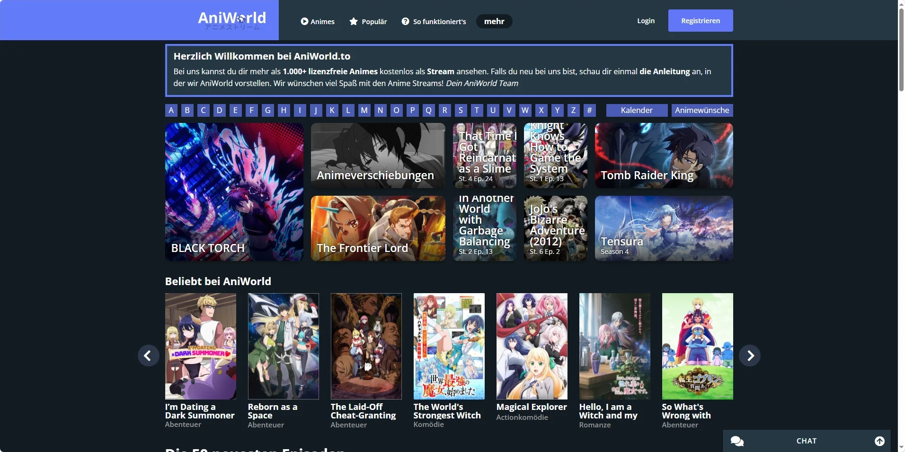
Task: Filter animes by letter Z
Action: point(573,110)
